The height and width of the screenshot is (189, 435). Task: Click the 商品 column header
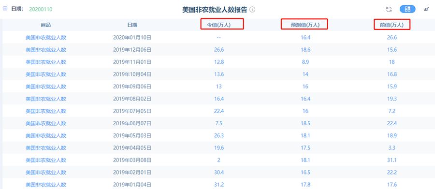(x=46, y=25)
